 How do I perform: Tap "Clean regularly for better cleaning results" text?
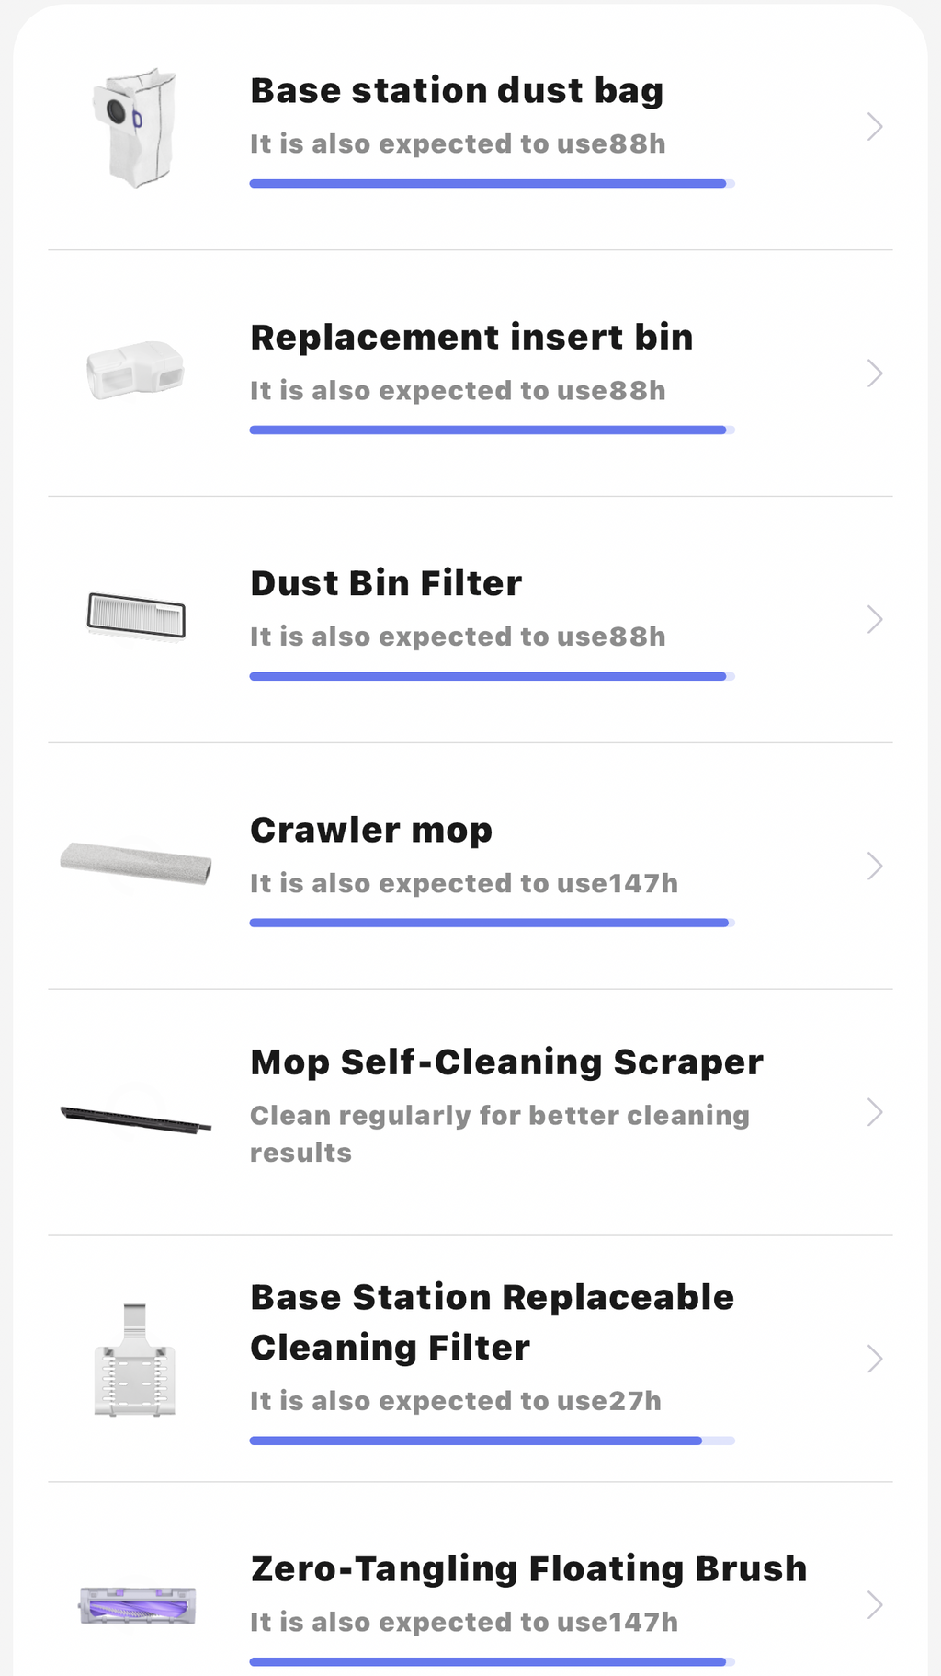pos(499,1133)
